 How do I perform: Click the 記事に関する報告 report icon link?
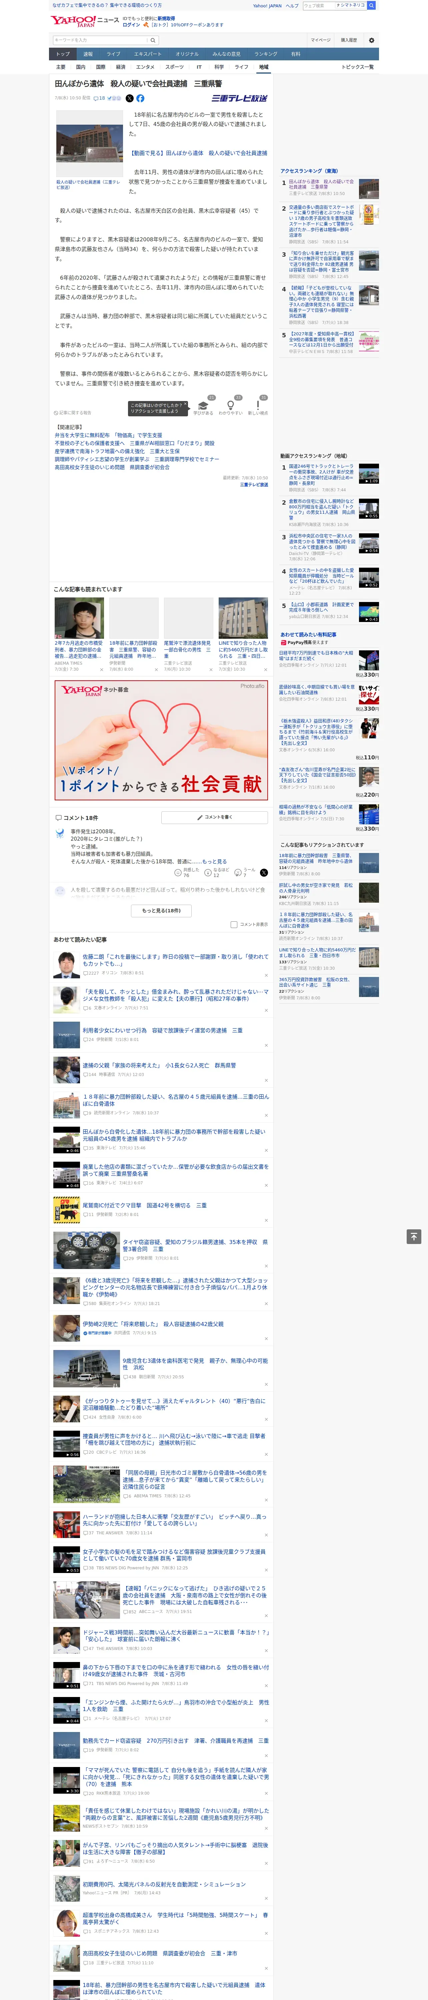pos(72,413)
